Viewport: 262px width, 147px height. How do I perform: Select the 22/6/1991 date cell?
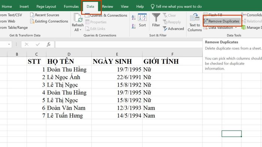[x=117, y=77]
